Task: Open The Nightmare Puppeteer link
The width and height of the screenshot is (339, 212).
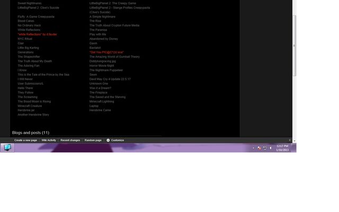Action: click(106, 70)
